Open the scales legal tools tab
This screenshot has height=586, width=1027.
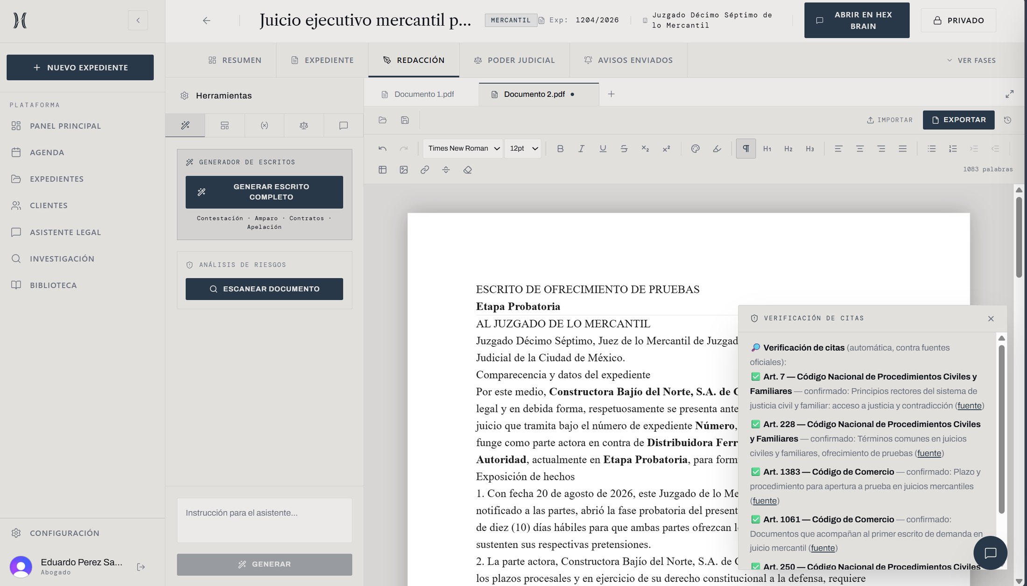[304, 125]
